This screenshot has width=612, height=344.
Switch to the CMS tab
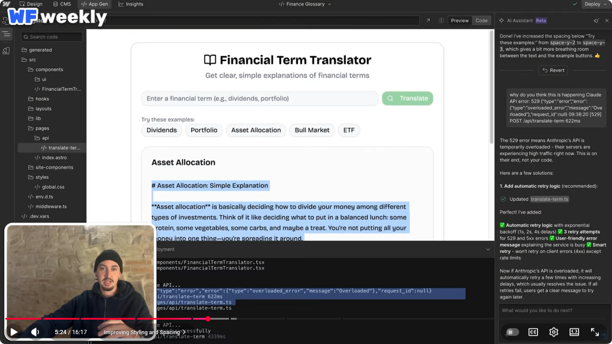62,4
